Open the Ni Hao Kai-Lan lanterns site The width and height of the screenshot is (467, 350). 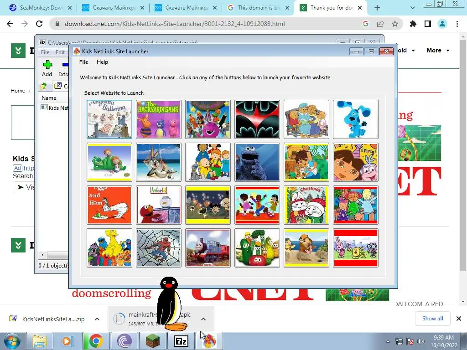coord(208,205)
